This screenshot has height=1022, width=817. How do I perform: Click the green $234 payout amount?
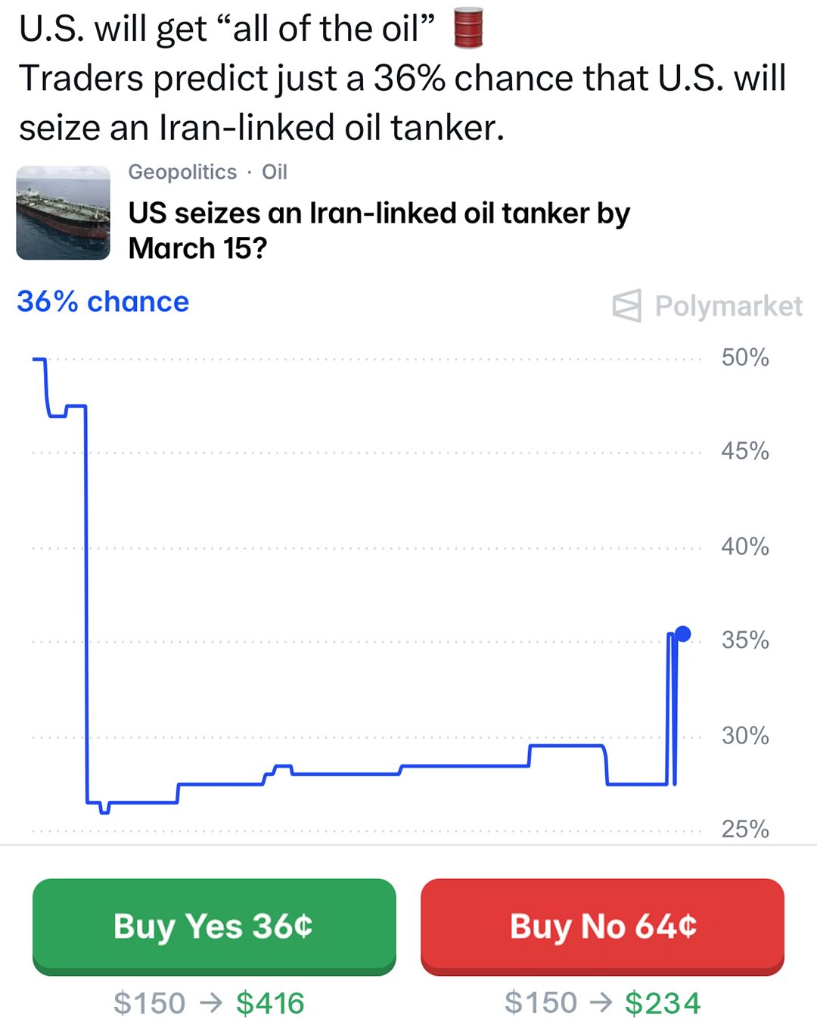[x=663, y=1003]
